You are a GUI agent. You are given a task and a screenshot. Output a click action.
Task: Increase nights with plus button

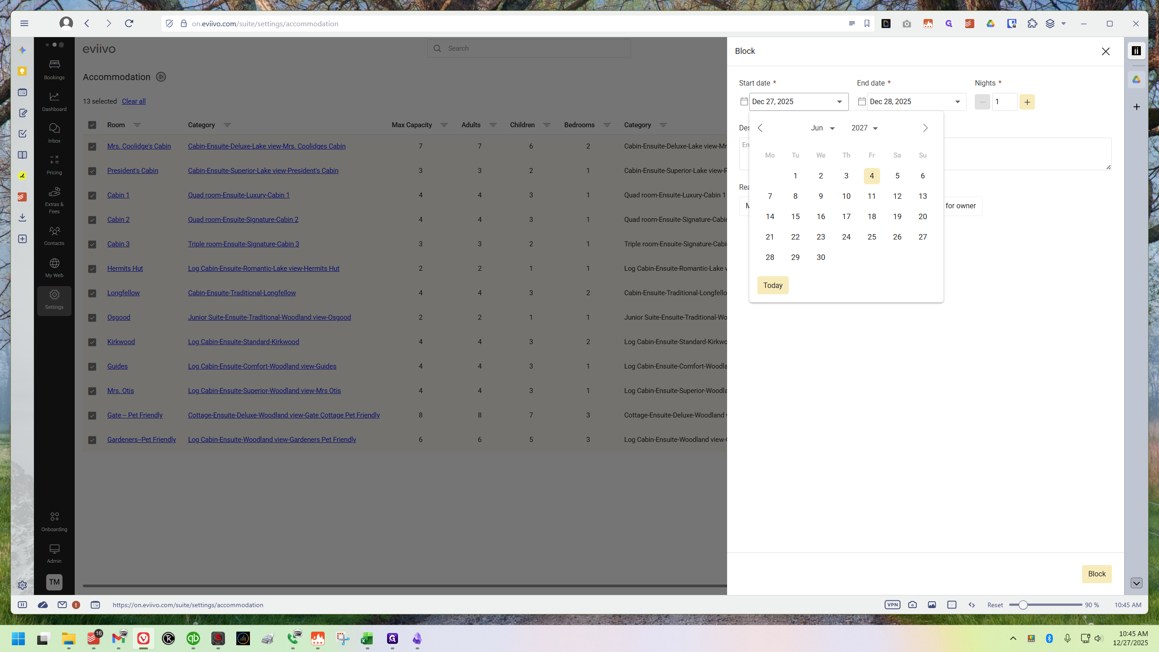(x=1027, y=102)
